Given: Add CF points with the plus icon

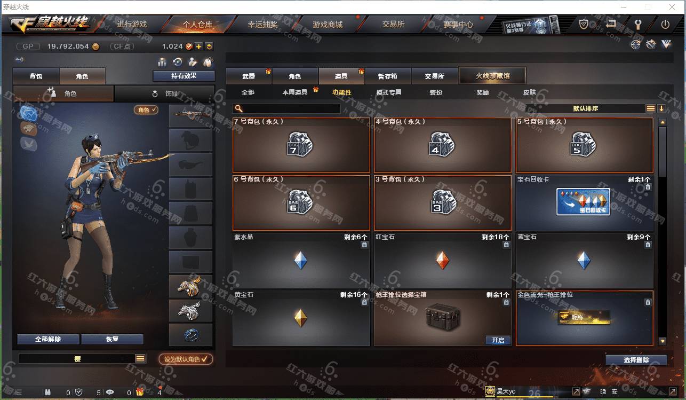Looking at the screenshot, I should click(198, 46).
